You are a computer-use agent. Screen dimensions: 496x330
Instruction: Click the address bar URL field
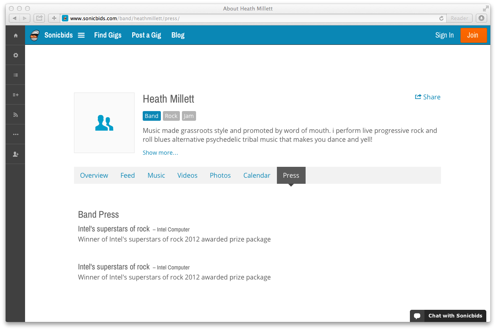coord(253,18)
